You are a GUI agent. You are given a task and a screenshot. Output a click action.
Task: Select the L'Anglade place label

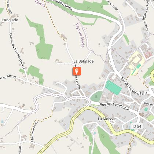[x=10, y=20]
